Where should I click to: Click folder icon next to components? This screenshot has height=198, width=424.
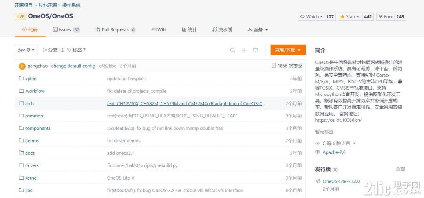click(x=21, y=128)
